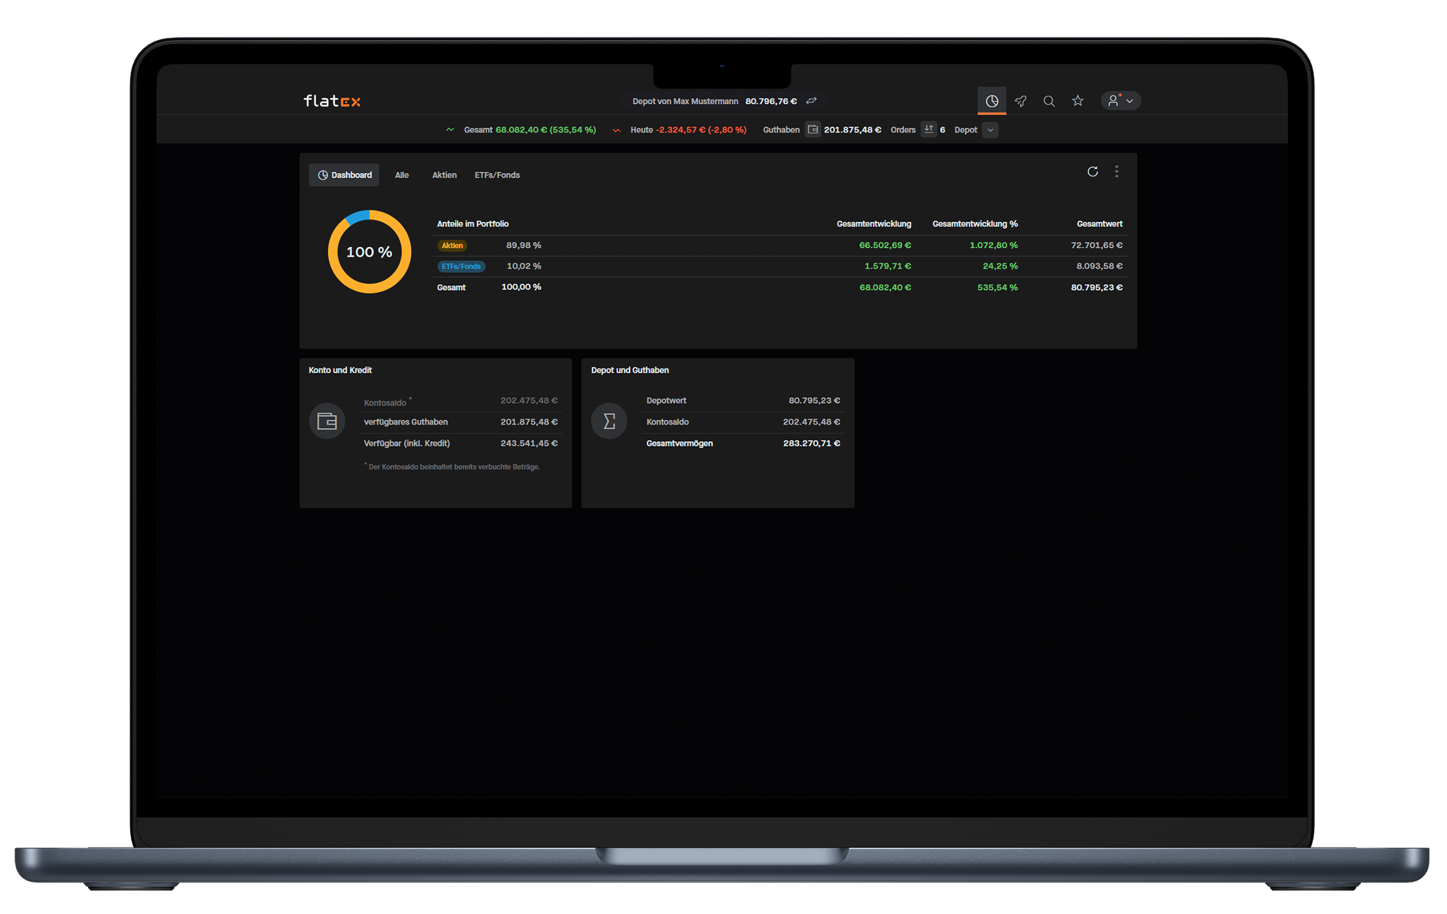Click the 66.502,69 € value
Image resolution: width=1447 pixels, height=914 pixels.
coord(885,245)
